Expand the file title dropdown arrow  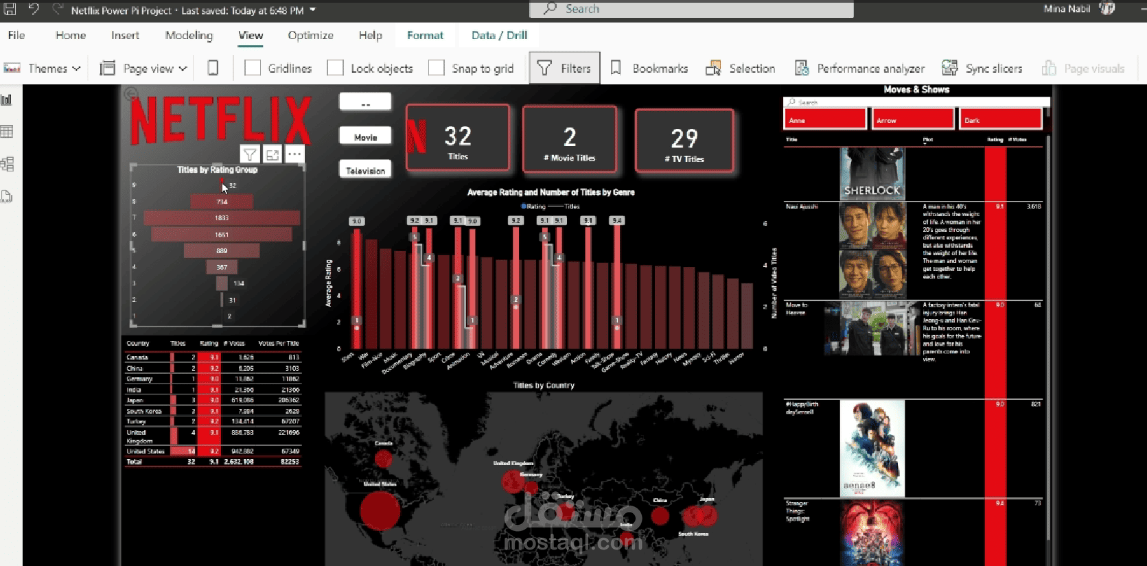[313, 10]
